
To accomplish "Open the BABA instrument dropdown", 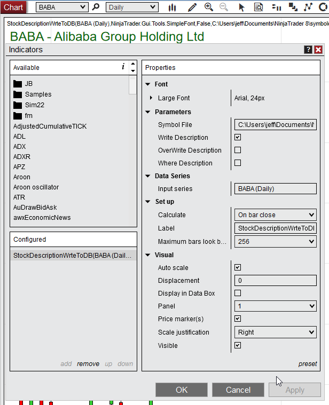I will click(62, 7).
